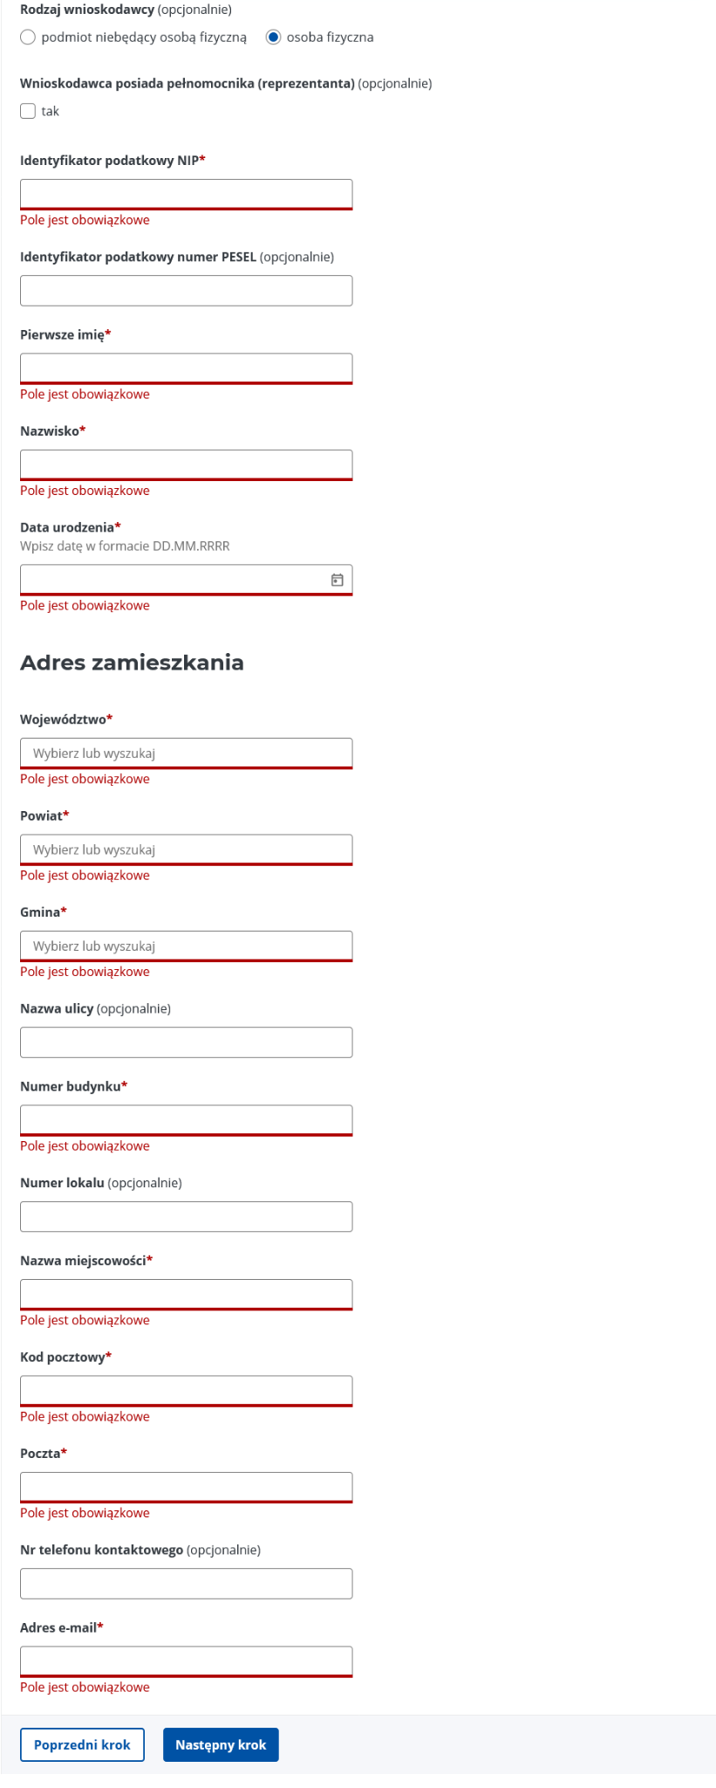Select 'podmiot niebędący osobą fizyczną' option
The image size is (716, 1788).
28,38
